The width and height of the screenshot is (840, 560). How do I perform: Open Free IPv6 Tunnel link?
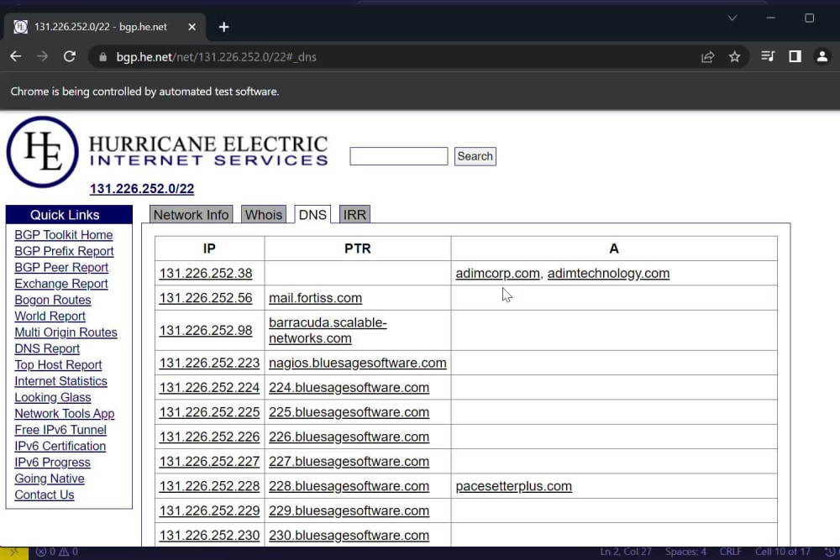(x=60, y=430)
